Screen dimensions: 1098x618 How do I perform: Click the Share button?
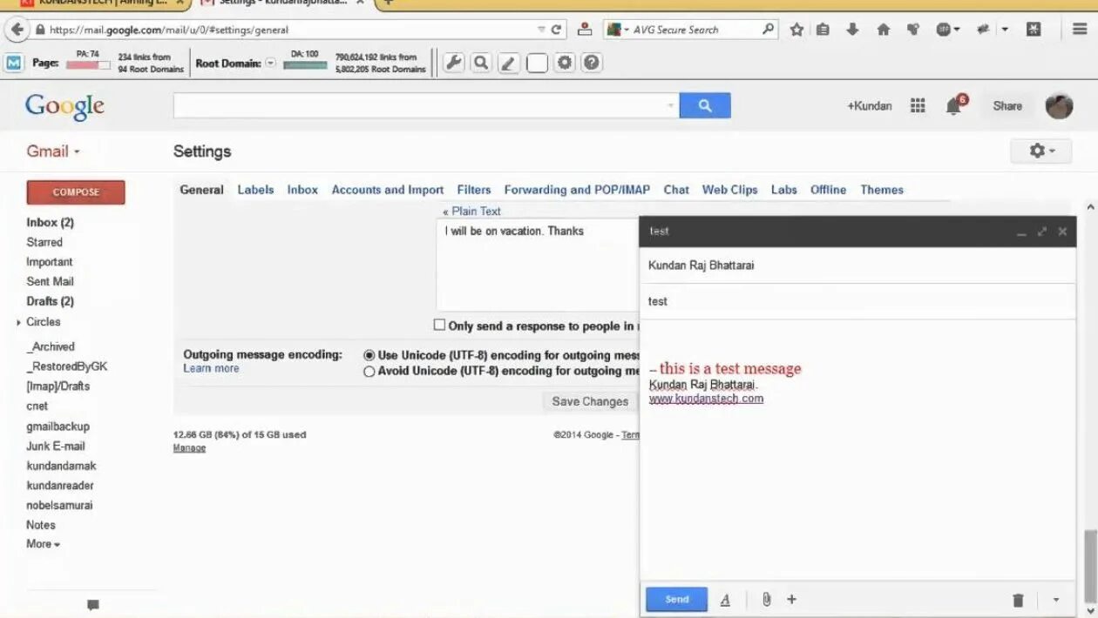tap(1007, 106)
